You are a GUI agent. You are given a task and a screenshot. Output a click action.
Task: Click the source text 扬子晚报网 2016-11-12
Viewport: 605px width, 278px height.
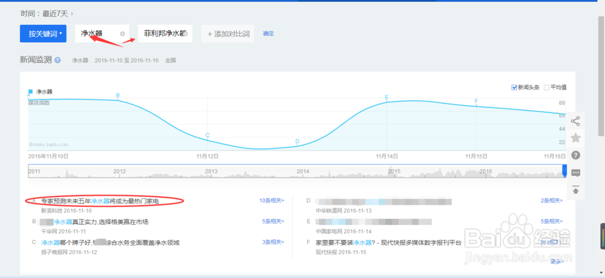[x=69, y=252]
